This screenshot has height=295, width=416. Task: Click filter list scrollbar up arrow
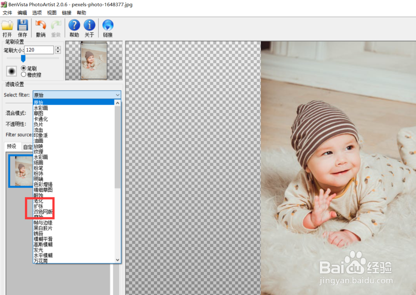point(118,103)
